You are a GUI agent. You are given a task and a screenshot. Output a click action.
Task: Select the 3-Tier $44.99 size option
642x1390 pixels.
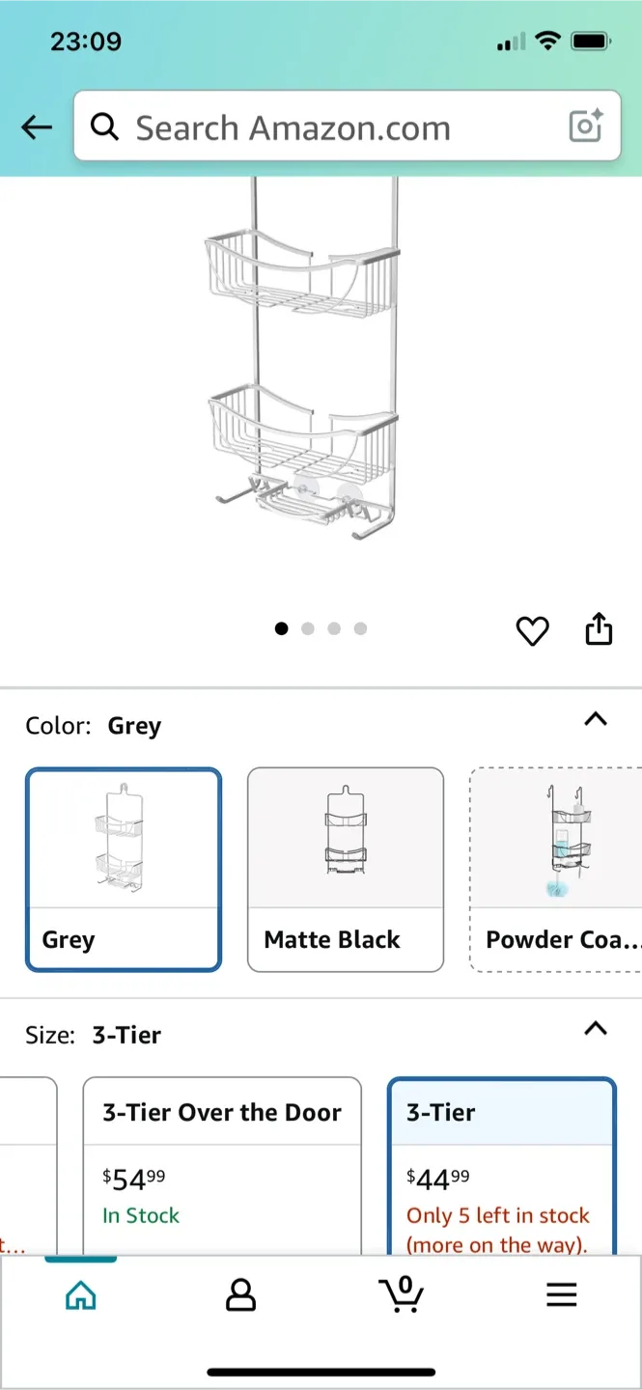click(x=500, y=1168)
